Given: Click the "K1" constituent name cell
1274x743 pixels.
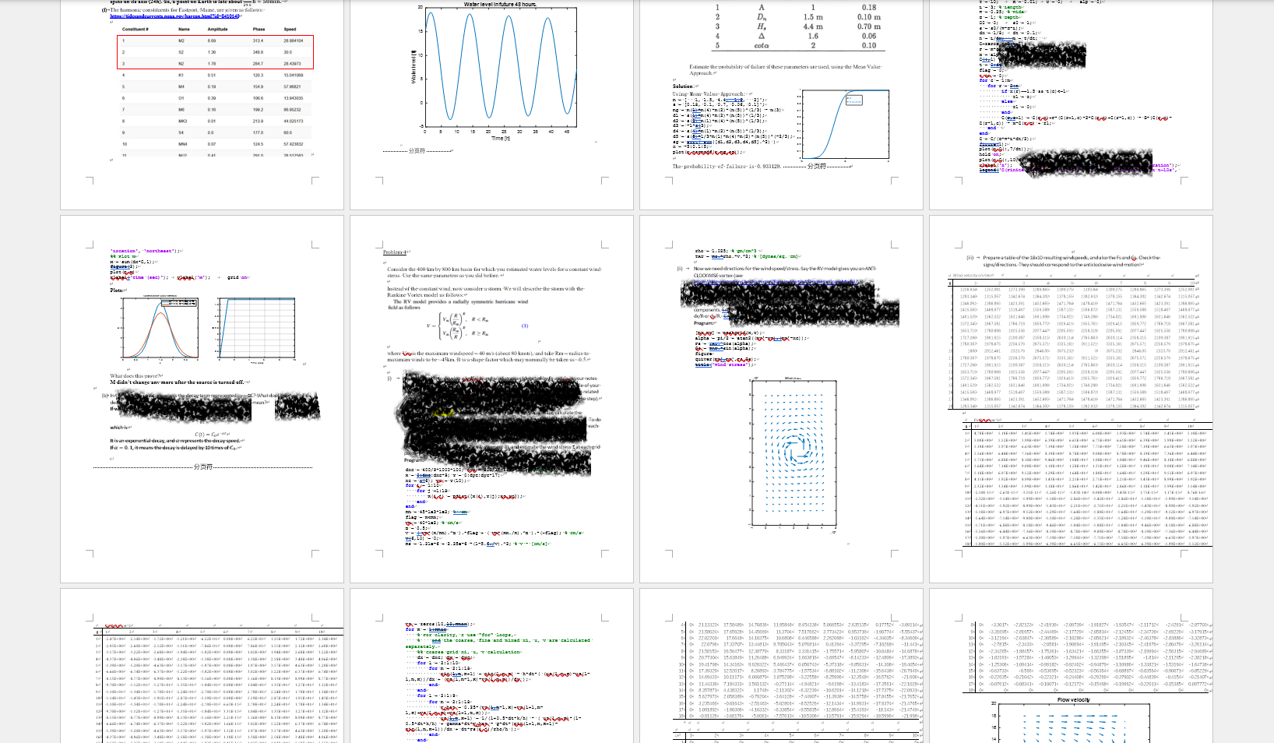Looking at the screenshot, I should click(181, 76).
